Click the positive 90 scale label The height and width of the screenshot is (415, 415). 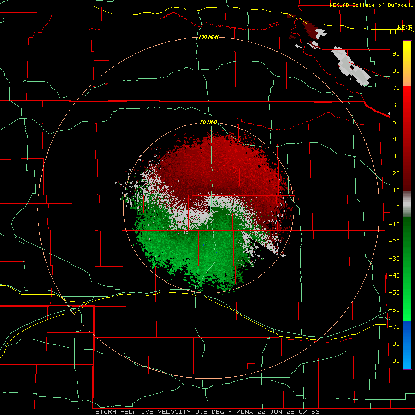[396, 54]
